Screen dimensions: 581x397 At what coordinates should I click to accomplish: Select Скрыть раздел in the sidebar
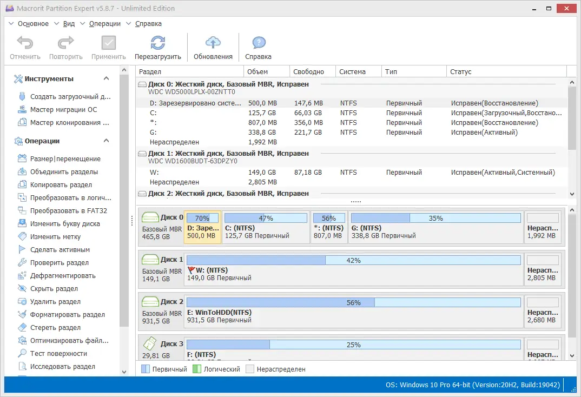click(52, 288)
